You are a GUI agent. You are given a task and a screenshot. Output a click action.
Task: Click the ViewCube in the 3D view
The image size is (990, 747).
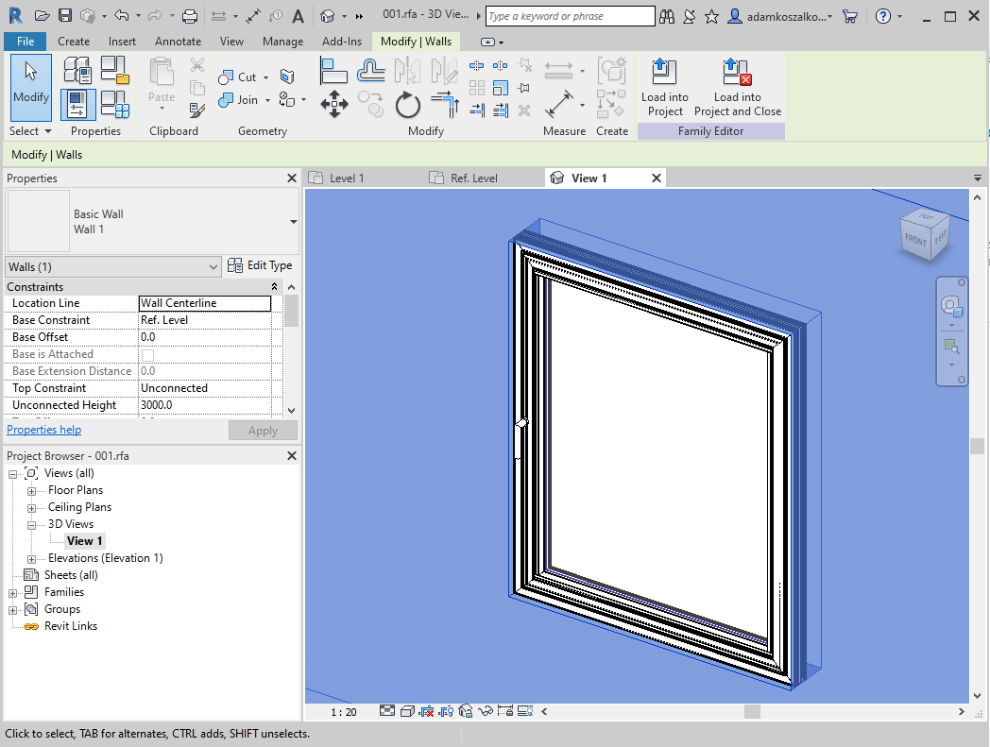pos(924,236)
